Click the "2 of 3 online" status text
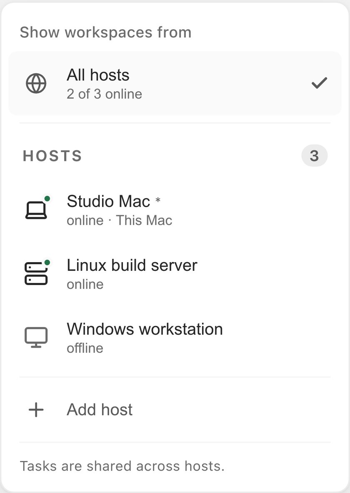Image resolution: width=350 pixels, height=493 pixels. click(104, 94)
